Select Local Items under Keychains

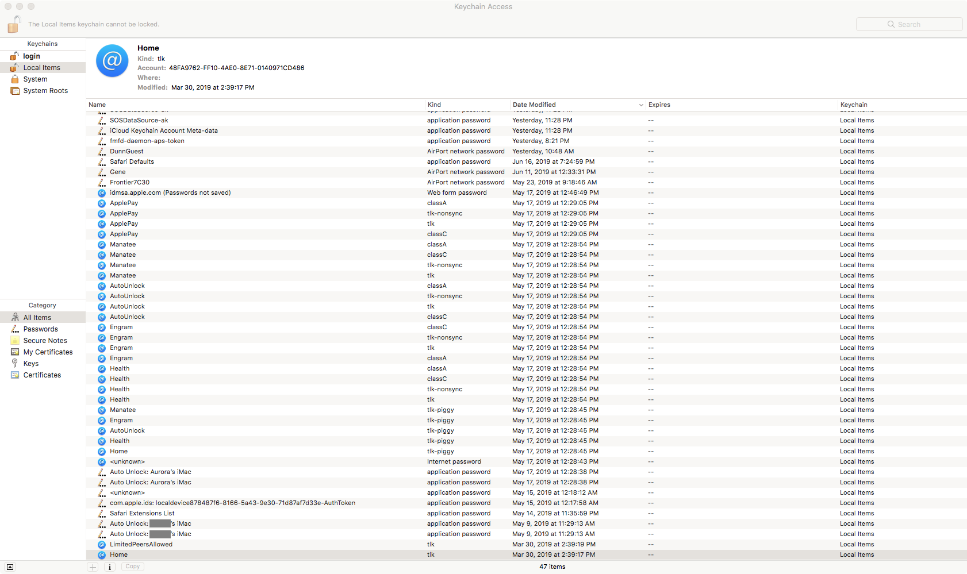click(x=41, y=67)
